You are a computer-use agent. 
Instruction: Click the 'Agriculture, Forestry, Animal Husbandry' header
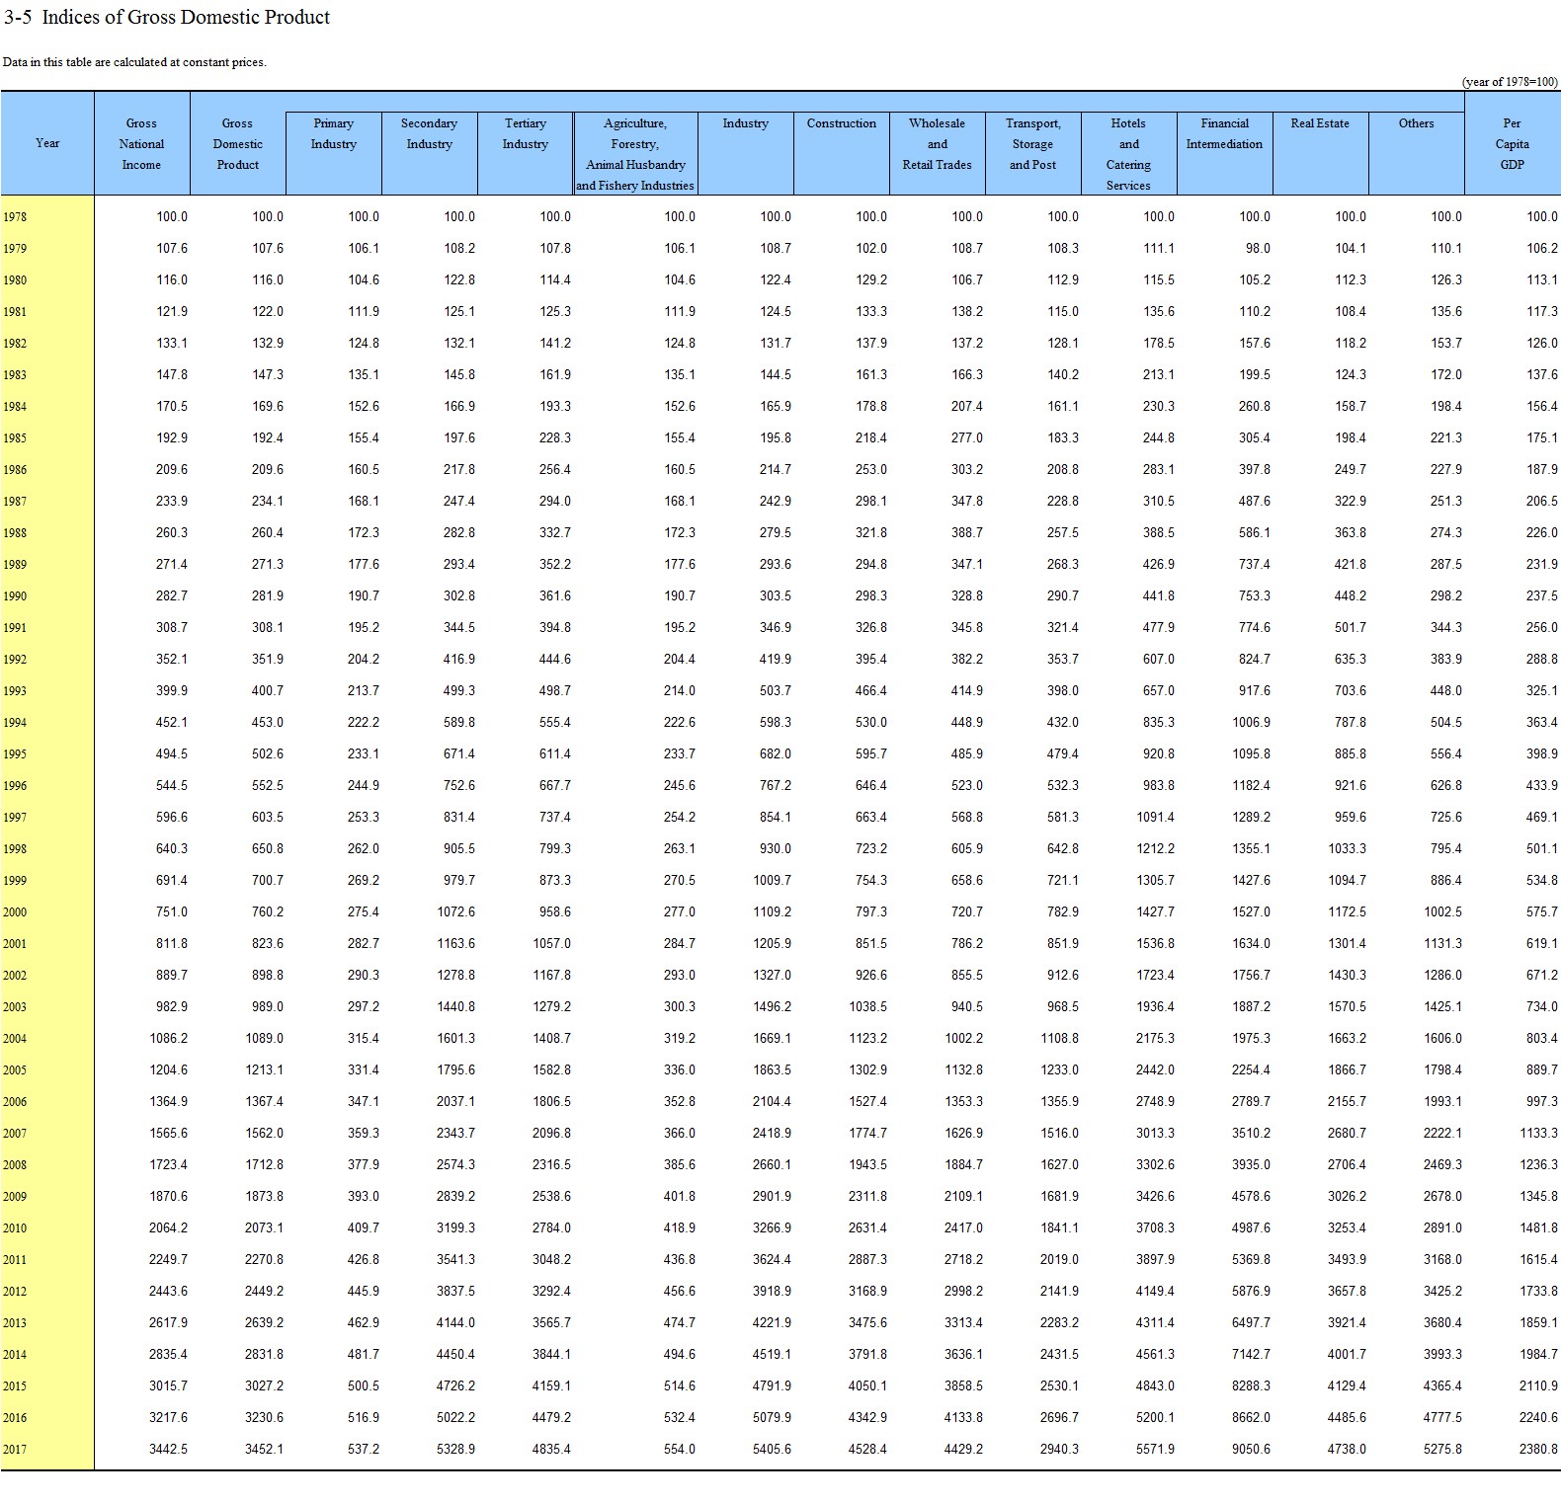(634, 154)
